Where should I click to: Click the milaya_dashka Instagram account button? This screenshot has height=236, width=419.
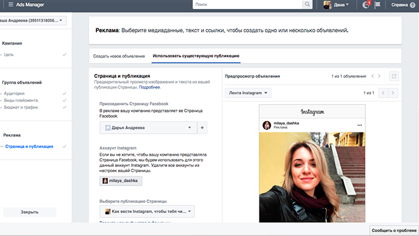coord(121,181)
